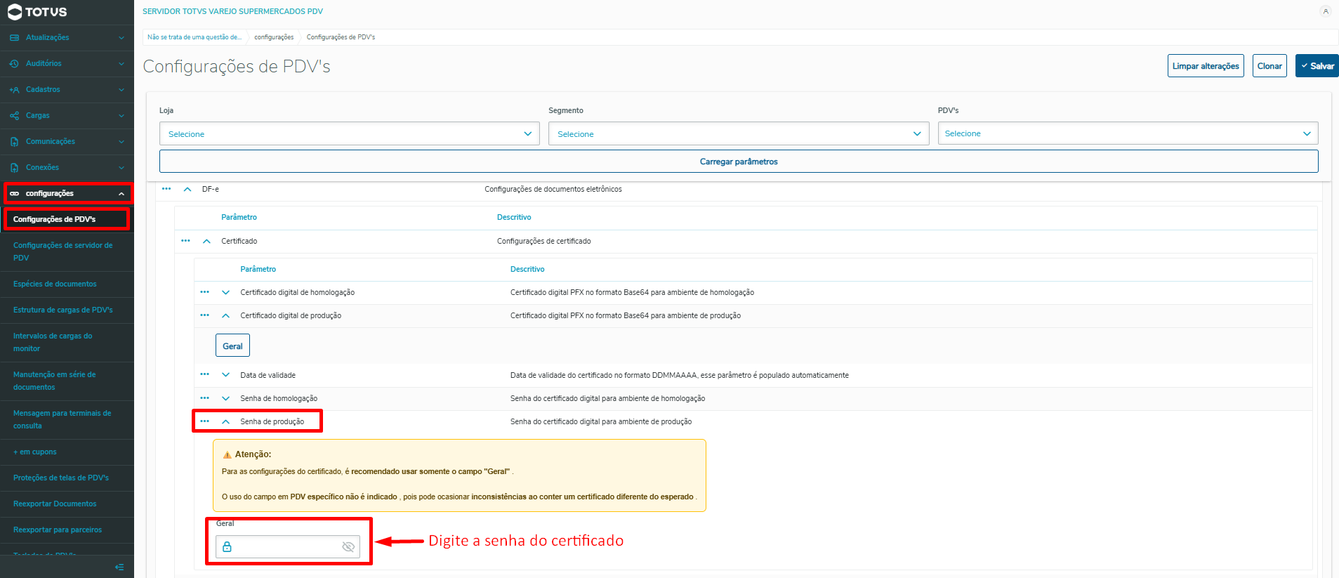This screenshot has height=578, width=1339.
Task: Collapse the Certificado section
Action: [x=206, y=241]
